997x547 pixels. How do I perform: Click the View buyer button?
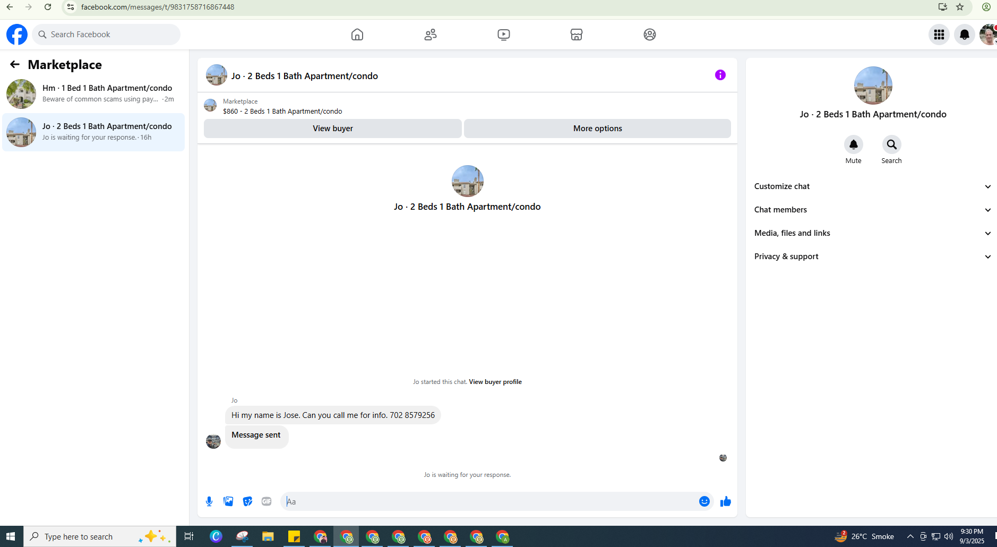[333, 129]
